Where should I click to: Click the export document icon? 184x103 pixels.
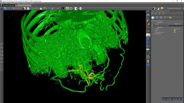click(76, 8)
